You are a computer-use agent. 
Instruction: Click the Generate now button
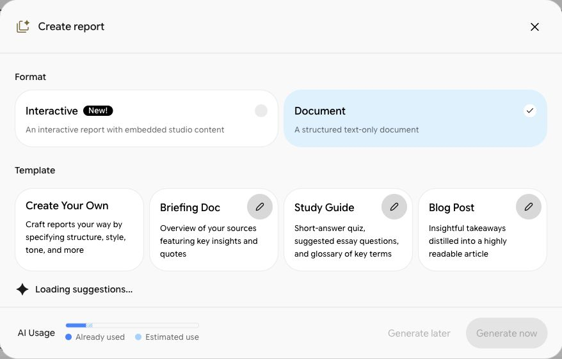506,333
